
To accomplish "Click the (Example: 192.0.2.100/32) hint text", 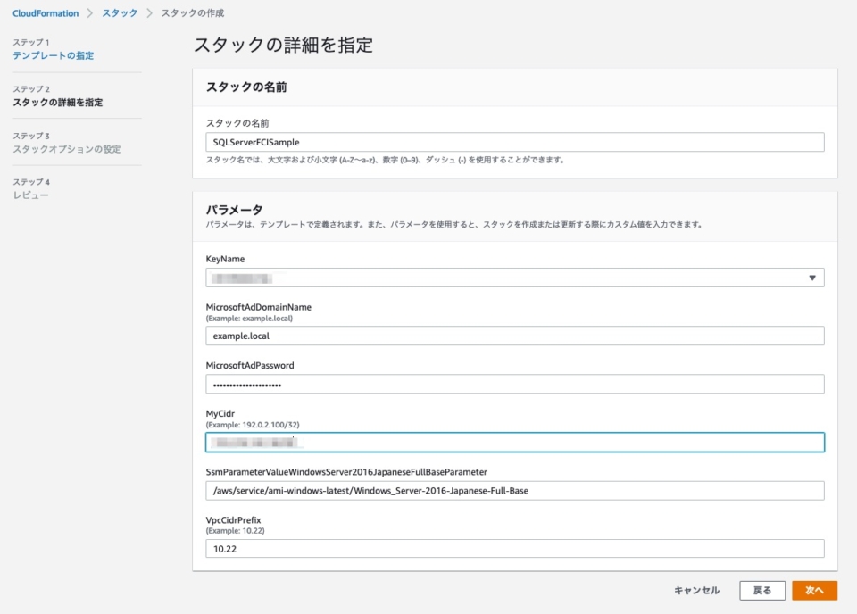I will tap(253, 425).
